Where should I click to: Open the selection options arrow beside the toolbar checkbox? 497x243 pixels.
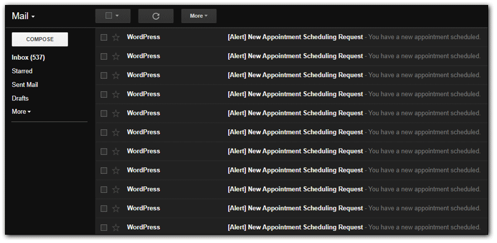click(117, 15)
